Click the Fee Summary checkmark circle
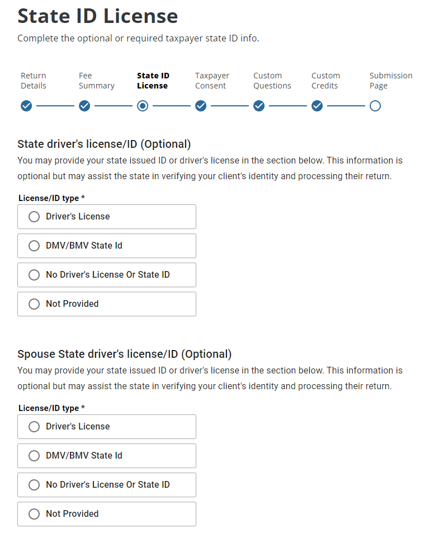Screen dimensions: 430x551 point(84,106)
